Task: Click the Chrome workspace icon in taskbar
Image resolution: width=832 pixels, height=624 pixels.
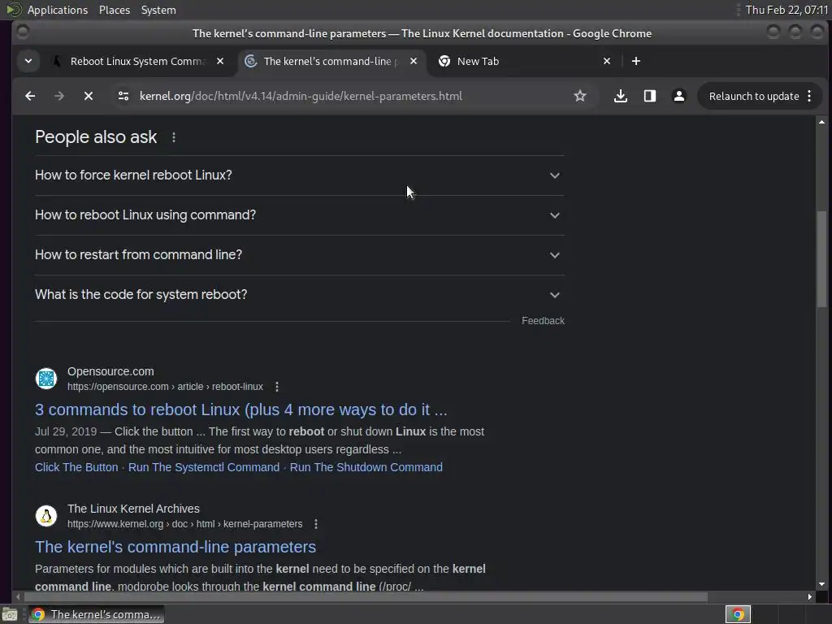Action: (x=738, y=614)
